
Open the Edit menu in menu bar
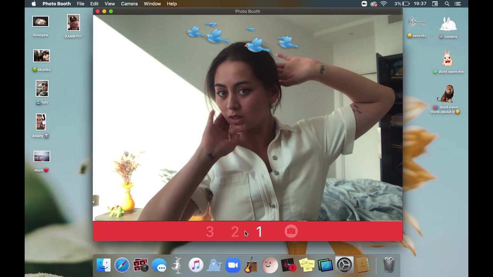(x=94, y=4)
